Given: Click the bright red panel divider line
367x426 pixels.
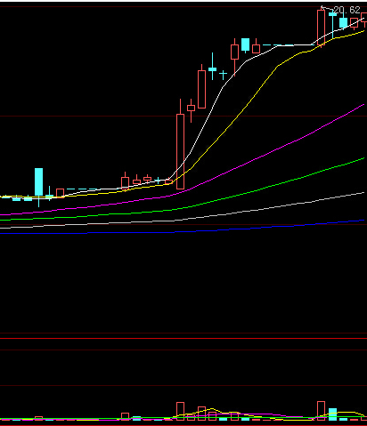Looking at the screenshot, I should coord(183,338).
